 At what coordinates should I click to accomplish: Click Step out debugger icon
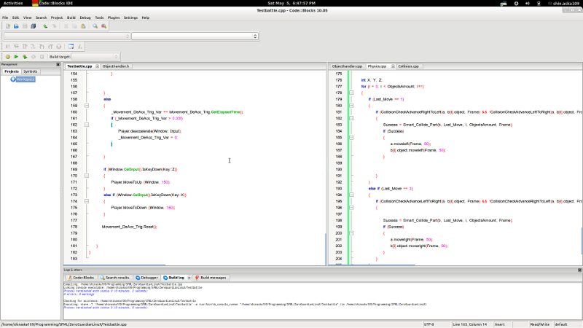coord(50,47)
